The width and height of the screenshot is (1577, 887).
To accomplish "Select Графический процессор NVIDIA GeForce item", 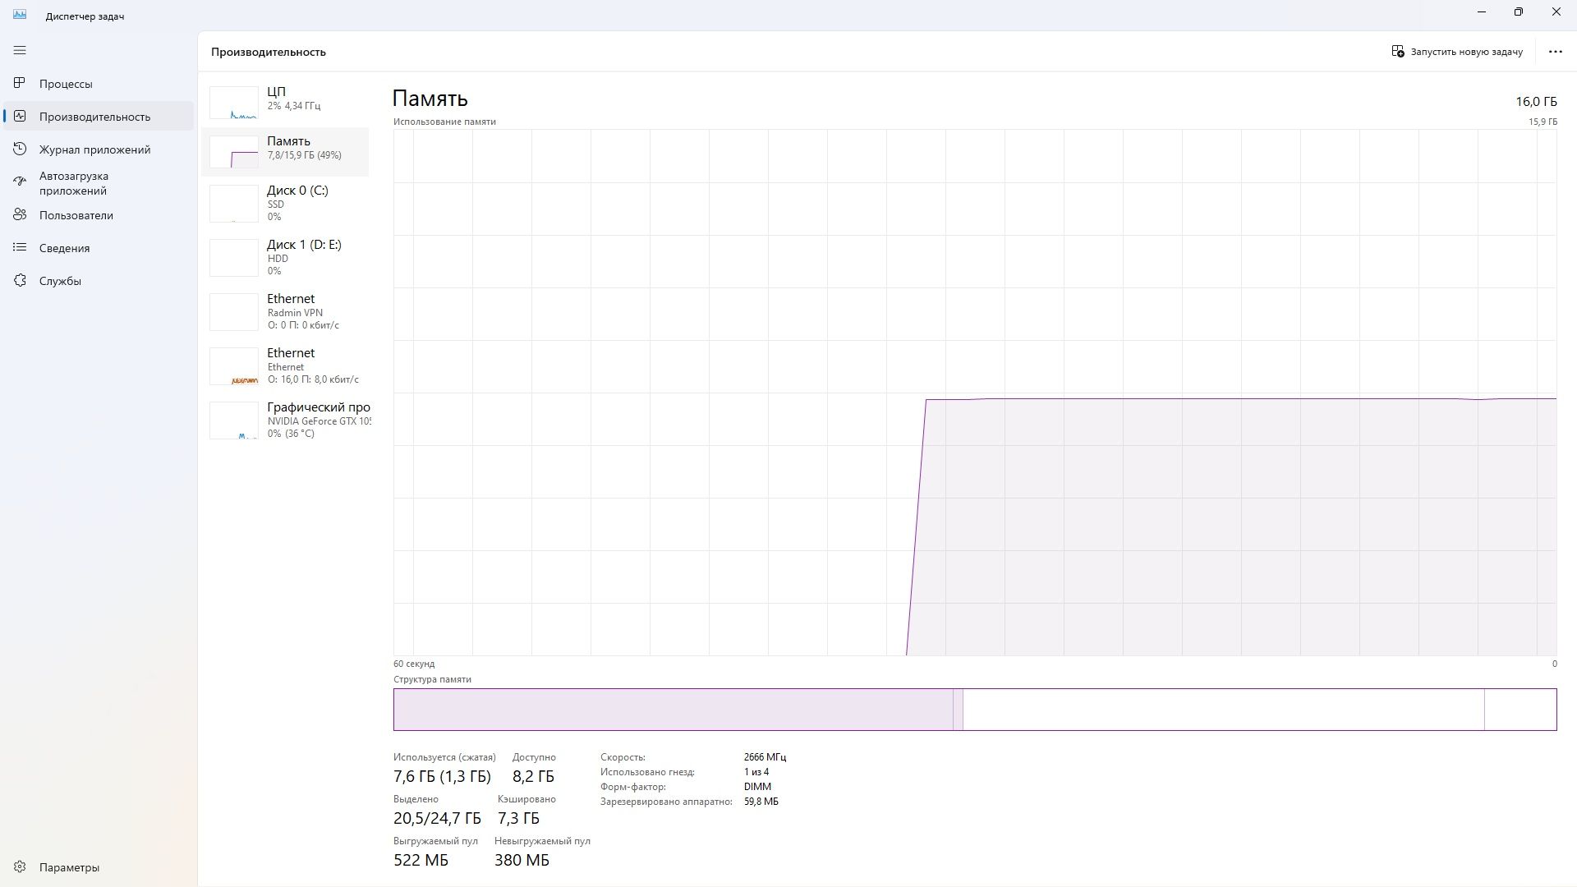I will click(x=286, y=420).
